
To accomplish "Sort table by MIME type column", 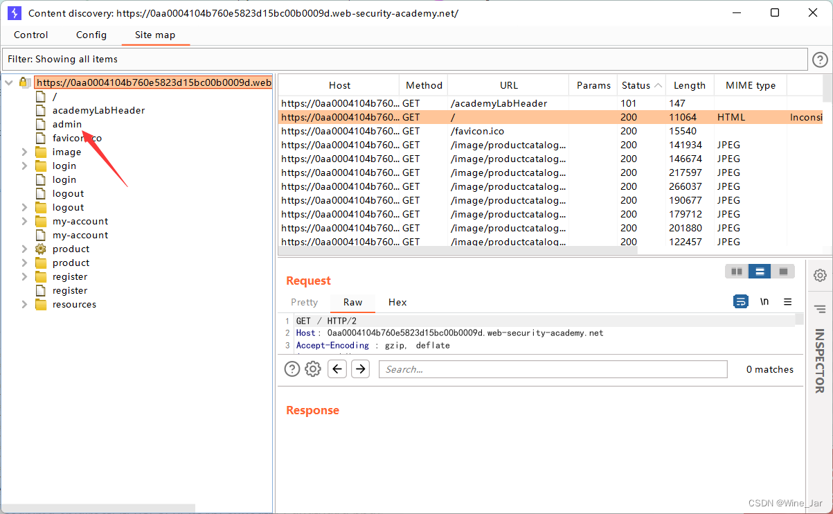I will 751,85.
